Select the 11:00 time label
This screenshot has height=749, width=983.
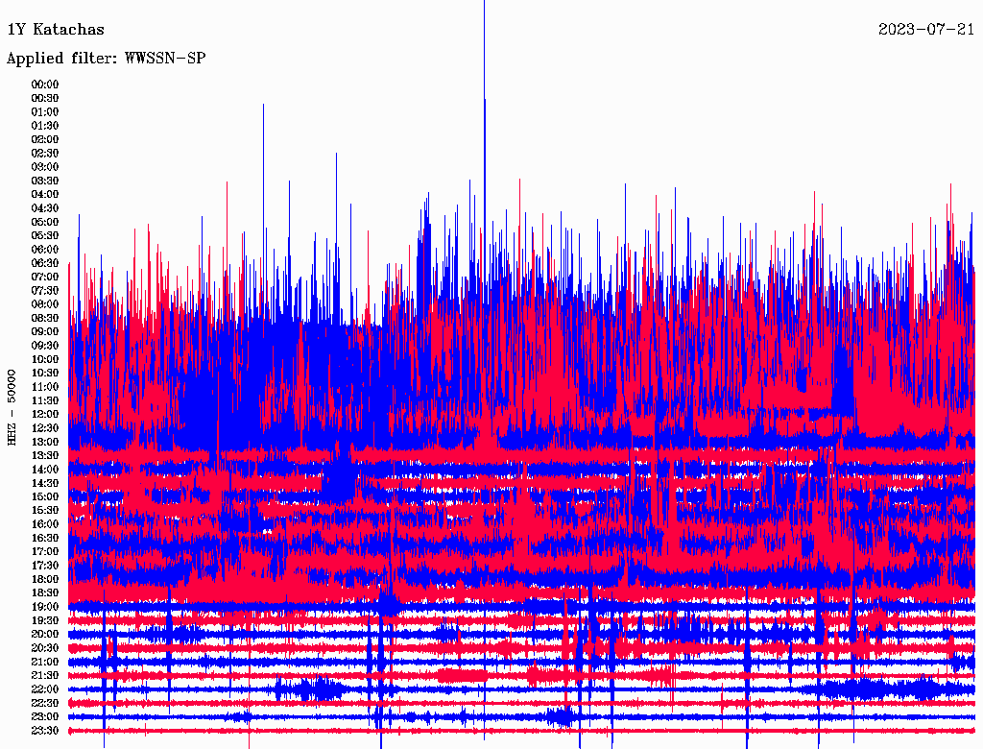point(45,387)
